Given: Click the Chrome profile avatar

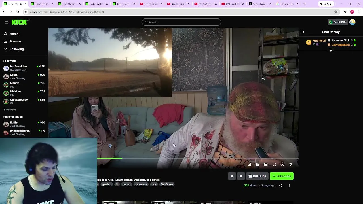Looking at the screenshot, I should pos(352,12).
